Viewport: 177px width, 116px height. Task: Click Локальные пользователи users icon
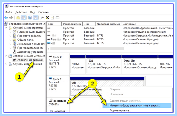pyautogui.click(x=14, y=44)
